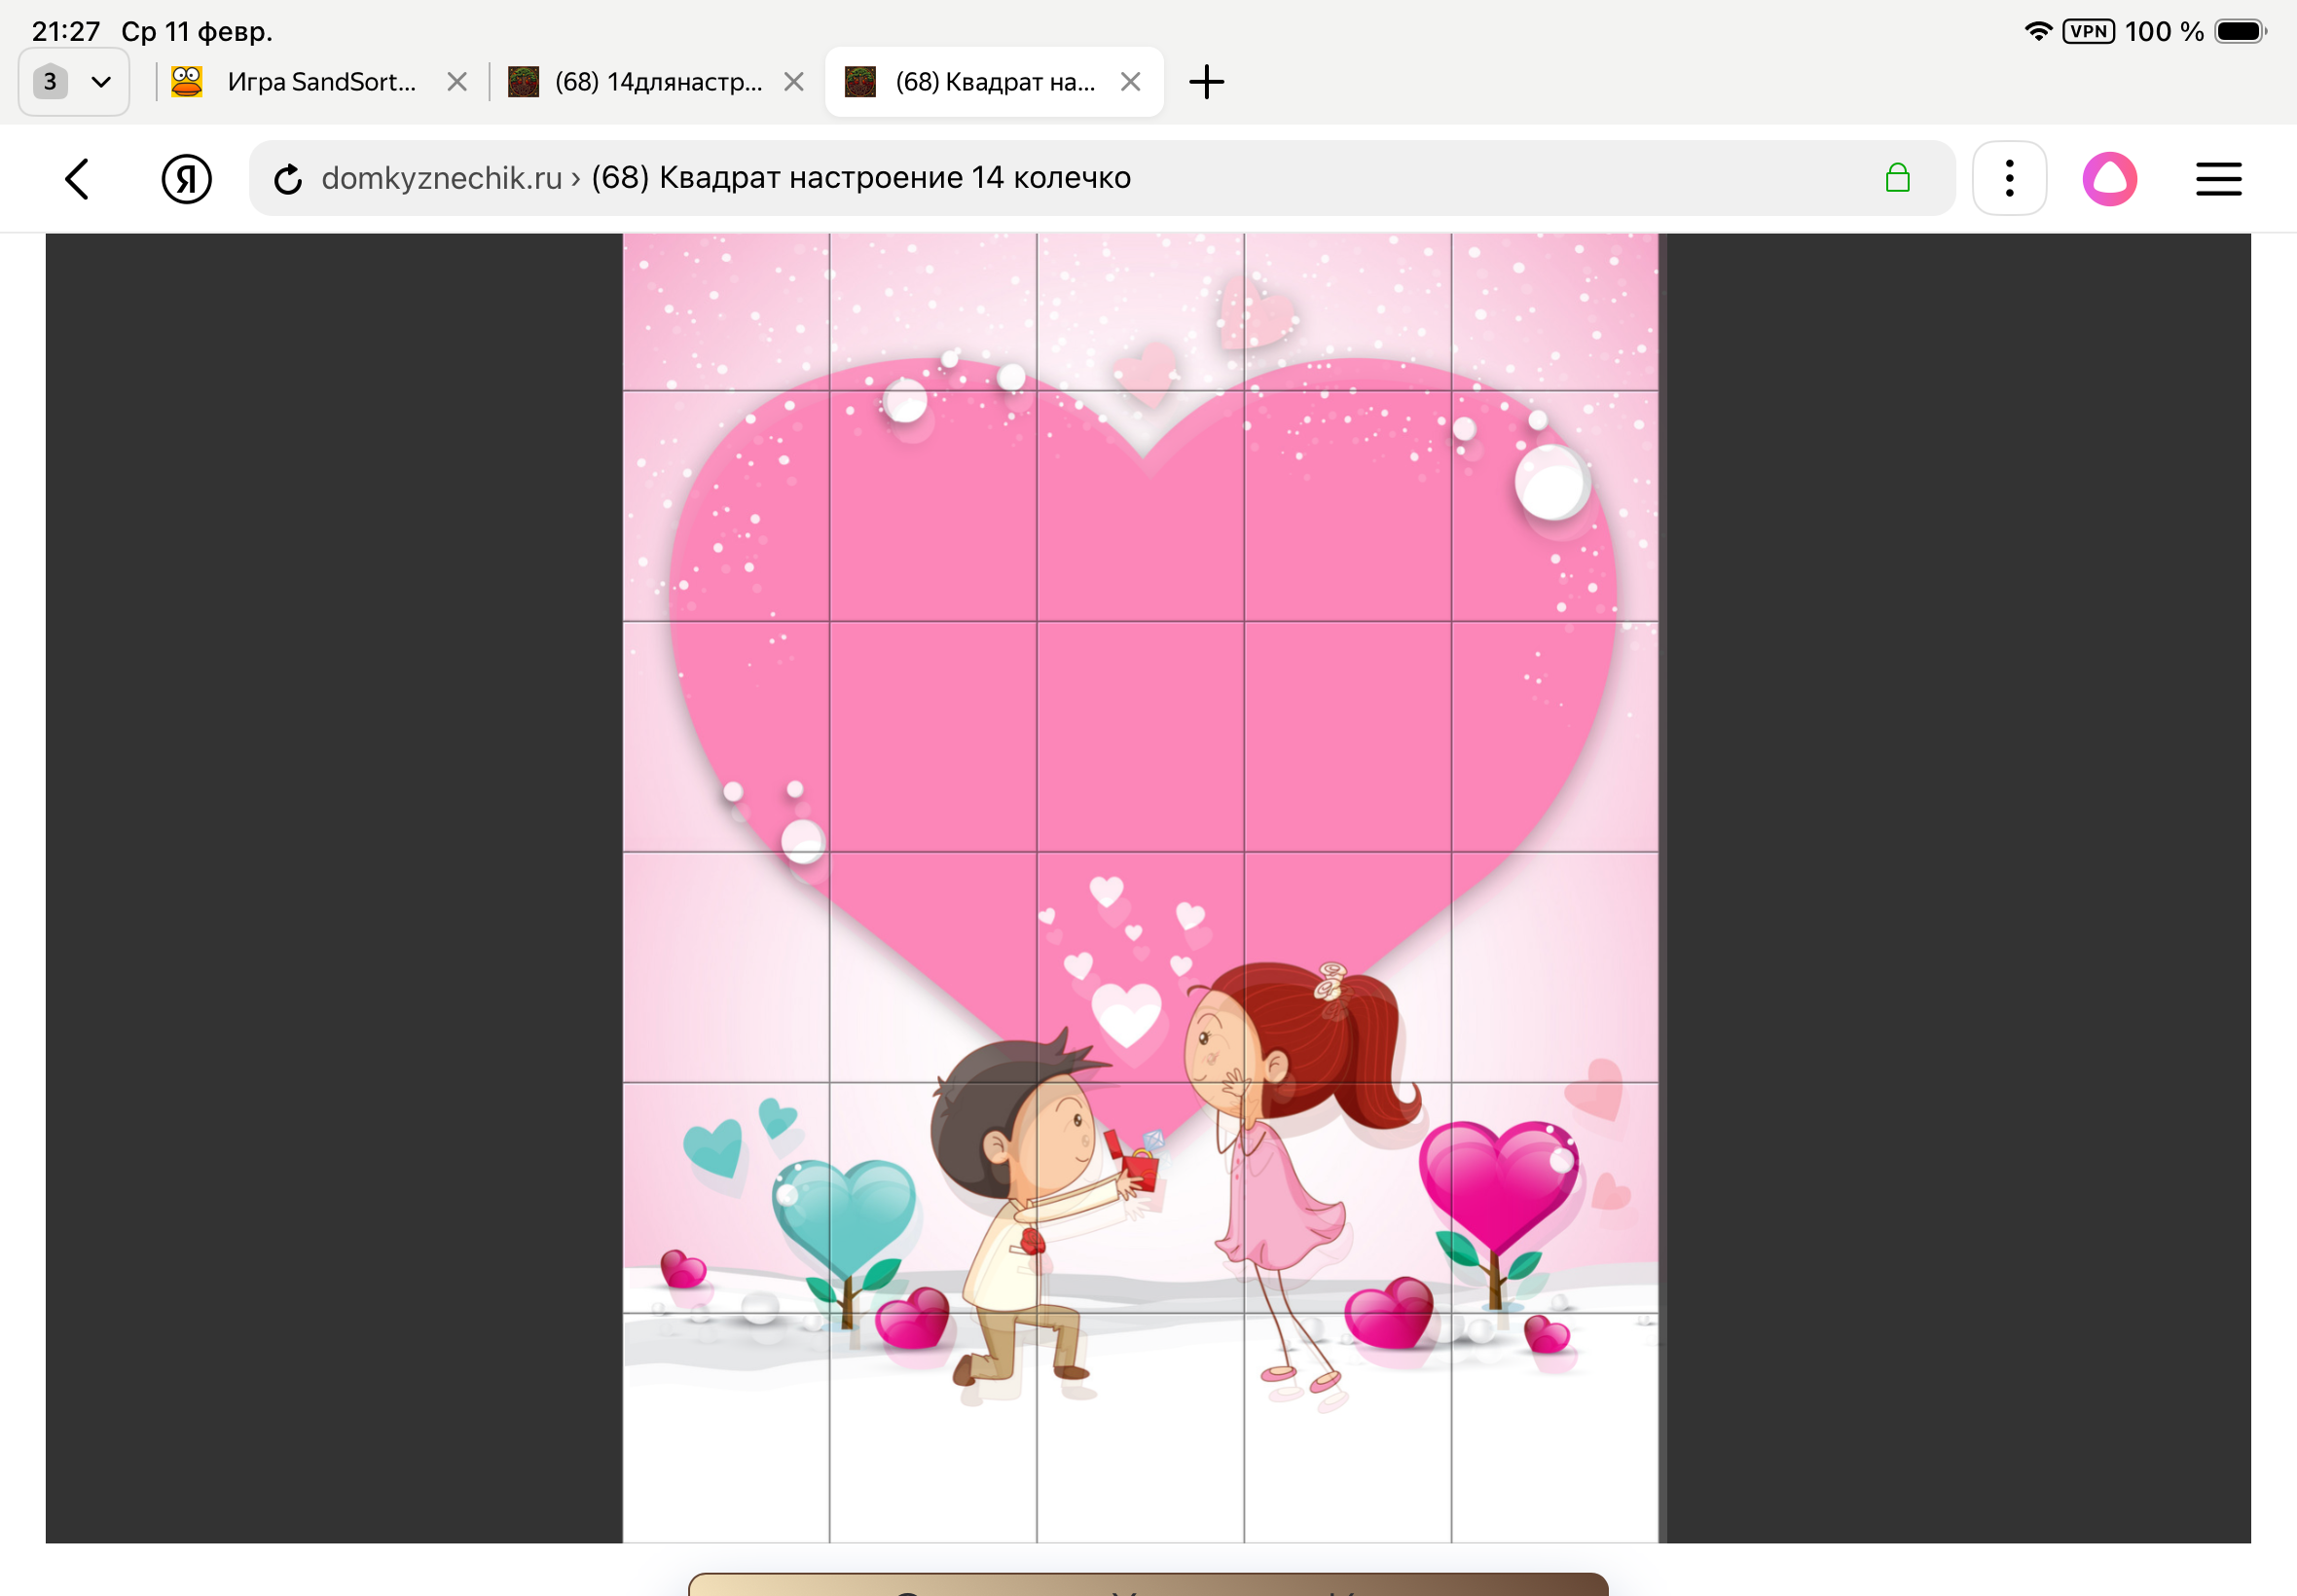Open the three-dot page options menu
Image resolution: width=2297 pixels, height=1596 pixels.
(2009, 179)
